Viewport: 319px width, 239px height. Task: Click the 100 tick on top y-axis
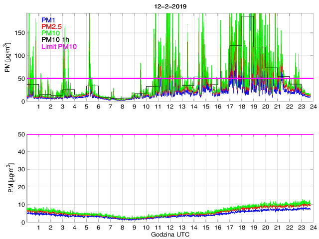click(19, 56)
